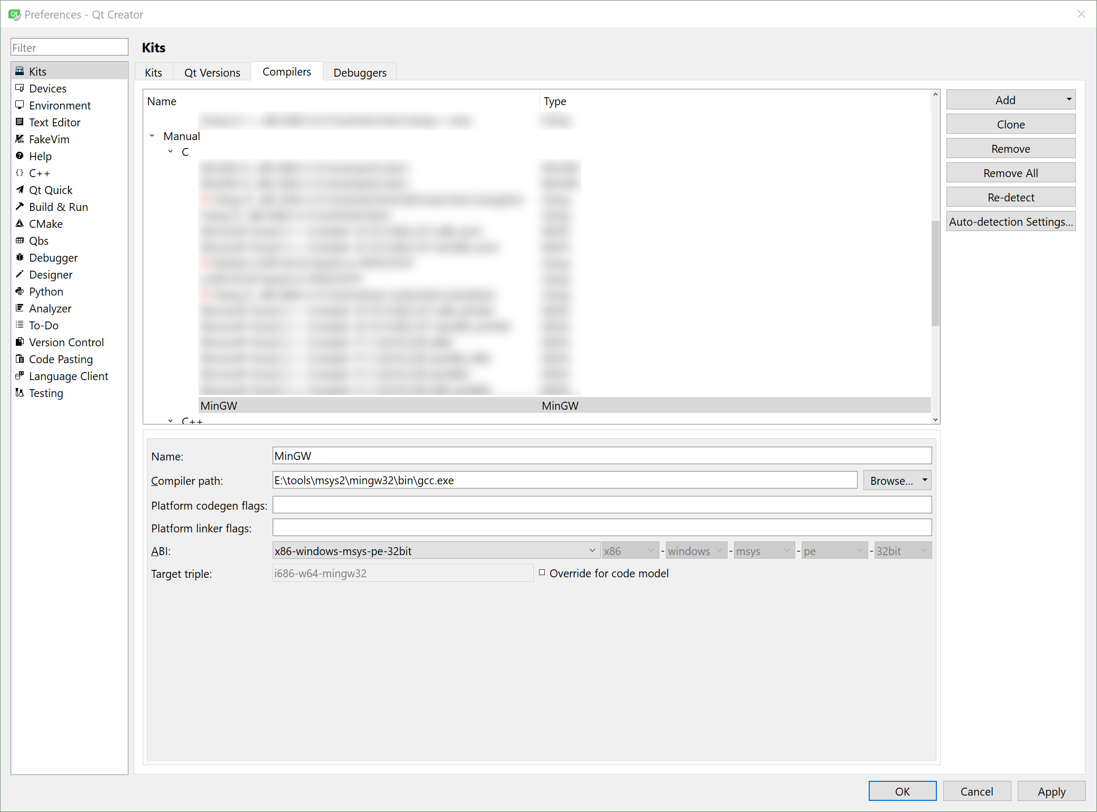1097x812 pixels.
Task: Click the Cancel button
Action: tap(977, 791)
